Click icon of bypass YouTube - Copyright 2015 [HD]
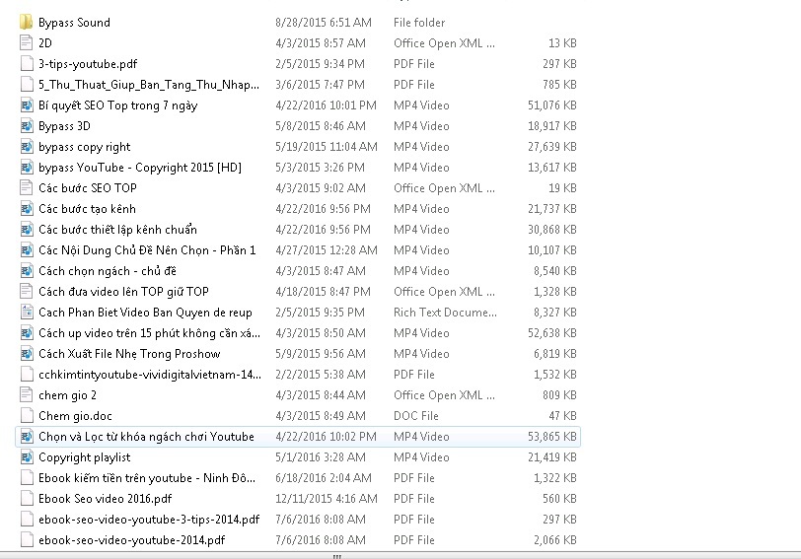The image size is (801, 559). [26, 167]
